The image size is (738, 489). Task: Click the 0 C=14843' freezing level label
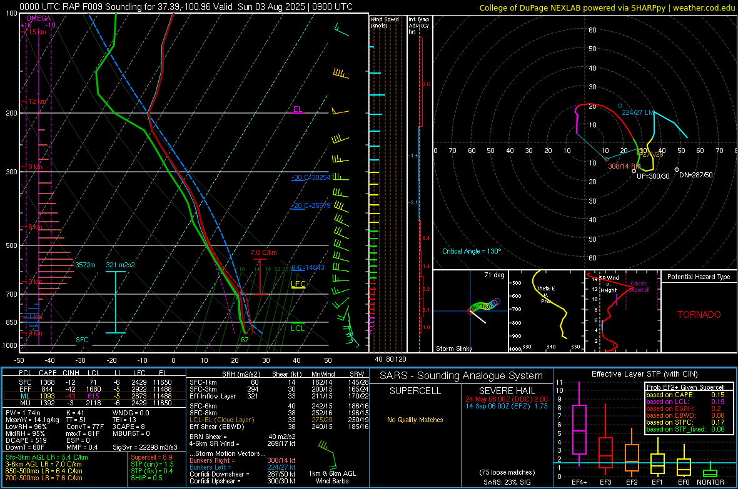pos(308,267)
